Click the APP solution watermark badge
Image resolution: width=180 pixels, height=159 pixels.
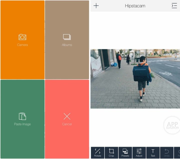coord(172,125)
